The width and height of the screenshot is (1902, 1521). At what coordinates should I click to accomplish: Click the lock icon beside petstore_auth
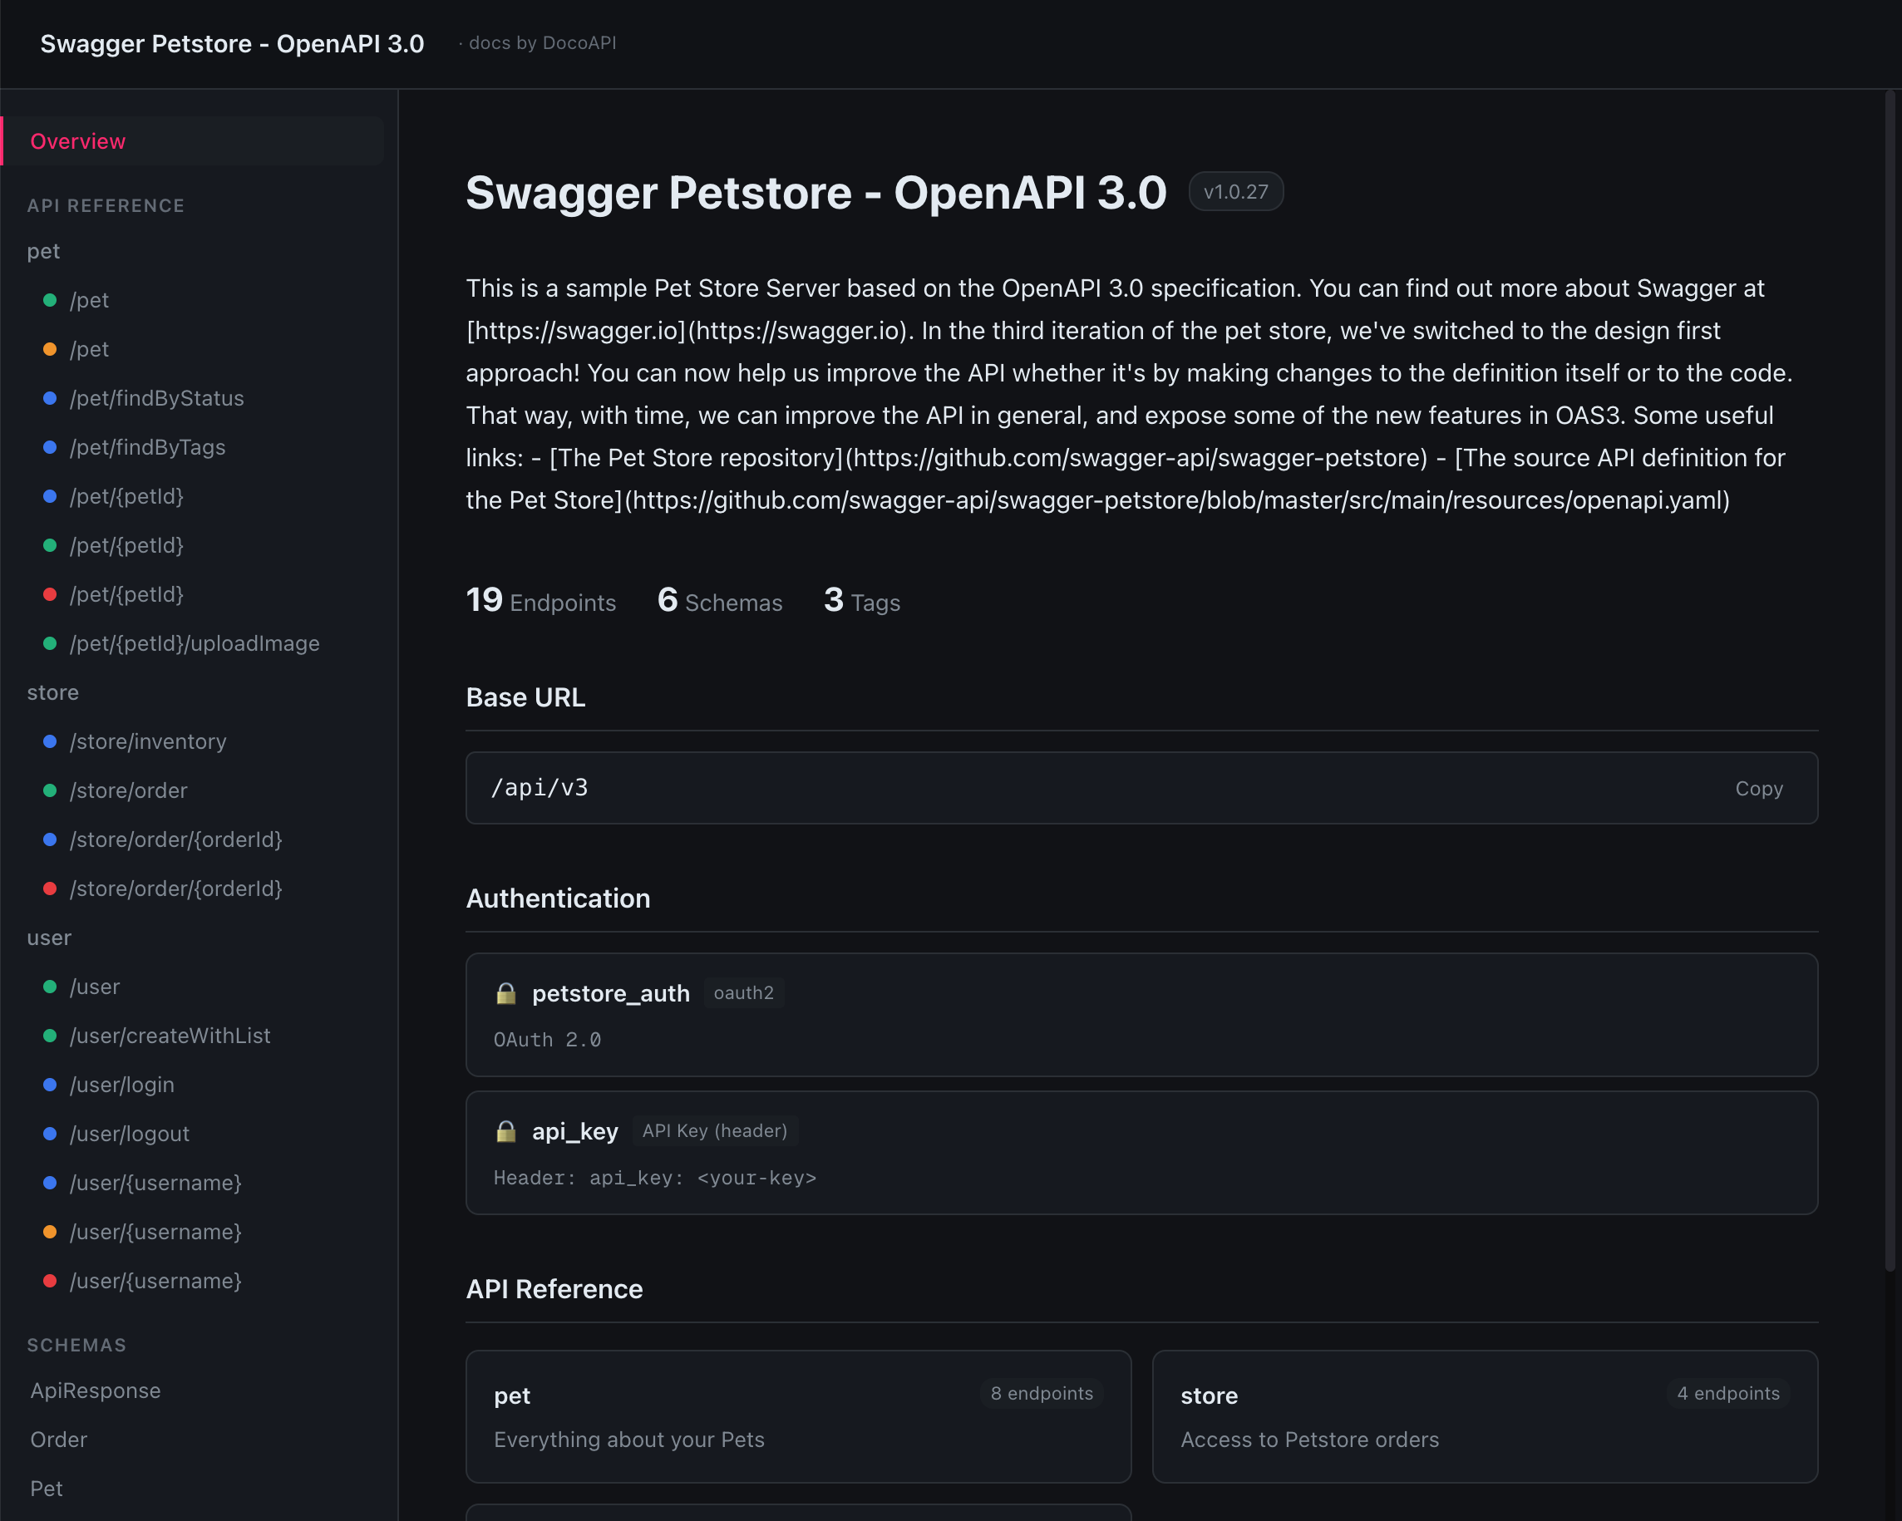[505, 993]
